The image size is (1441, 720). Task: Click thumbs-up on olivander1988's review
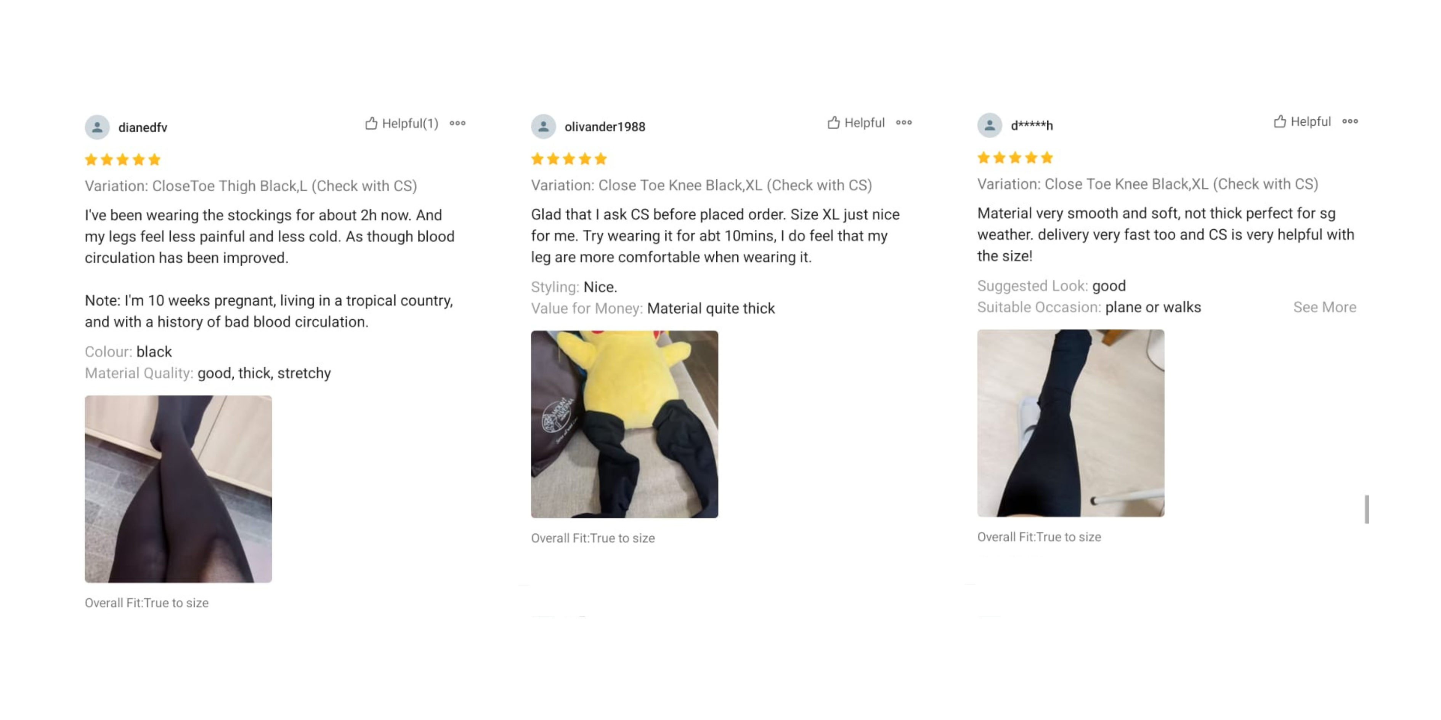pyautogui.click(x=833, y=122)
